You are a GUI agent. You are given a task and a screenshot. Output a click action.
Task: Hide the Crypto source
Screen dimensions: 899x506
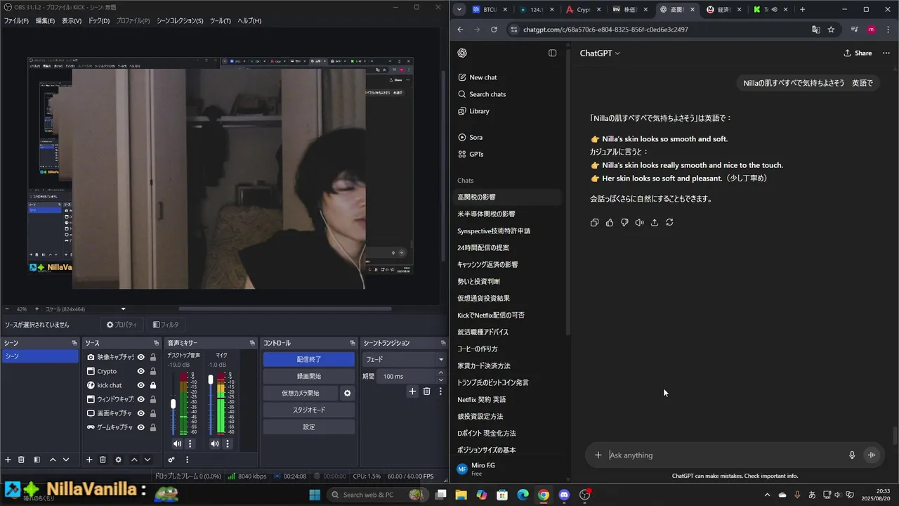click(140, 371)
